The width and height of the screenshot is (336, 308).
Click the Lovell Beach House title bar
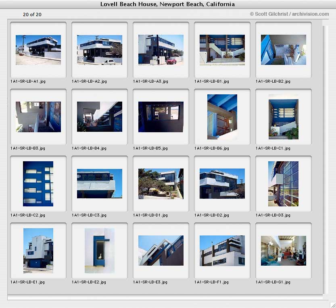point(167,4)
